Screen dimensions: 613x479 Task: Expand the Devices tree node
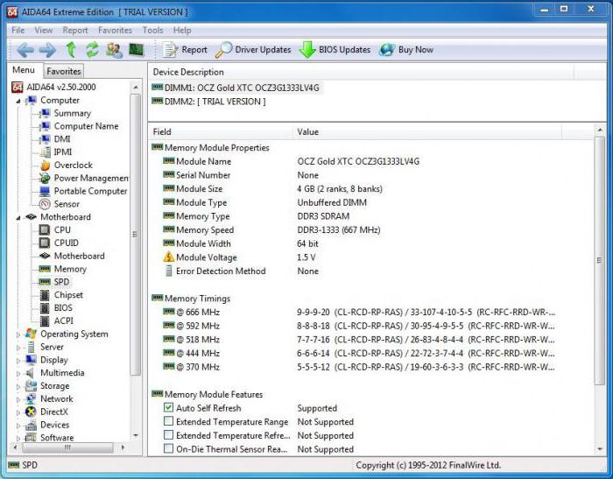[x=18, y=425]
